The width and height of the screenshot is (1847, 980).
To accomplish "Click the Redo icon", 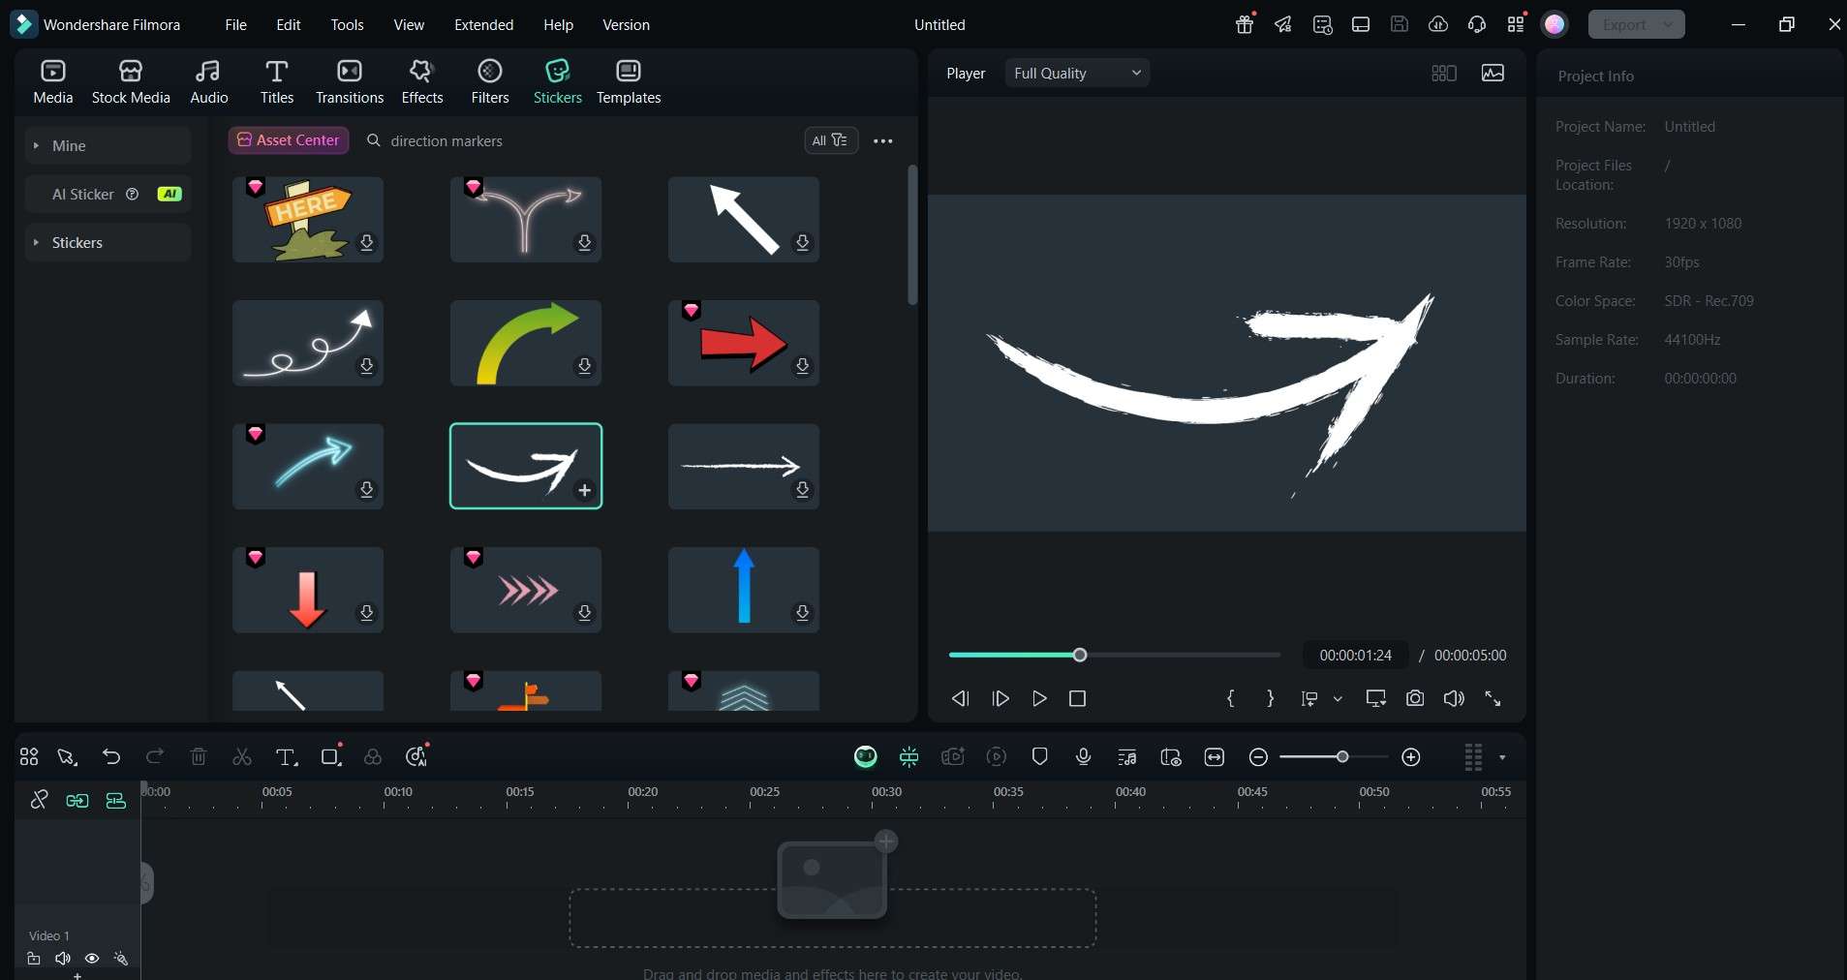I will click(154, 756).
